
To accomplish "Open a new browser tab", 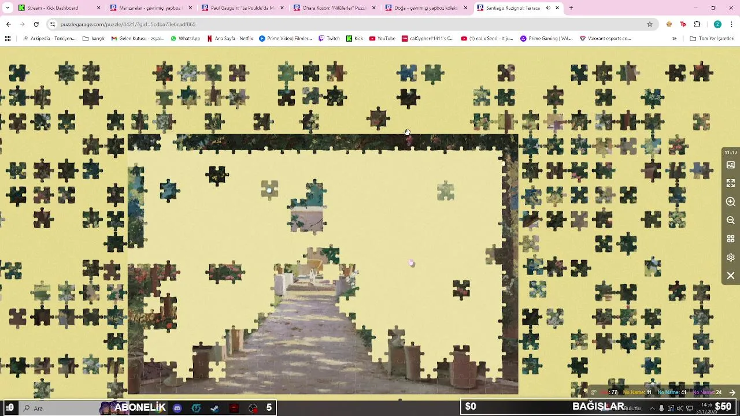I will 571,8.
